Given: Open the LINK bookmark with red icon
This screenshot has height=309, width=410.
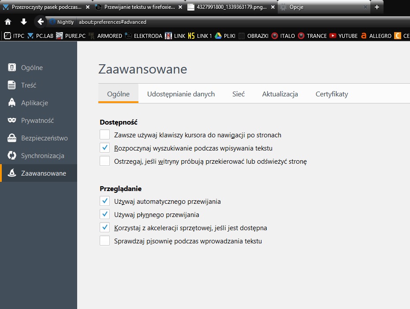Looking at the screenshot, I should (175, 36).
